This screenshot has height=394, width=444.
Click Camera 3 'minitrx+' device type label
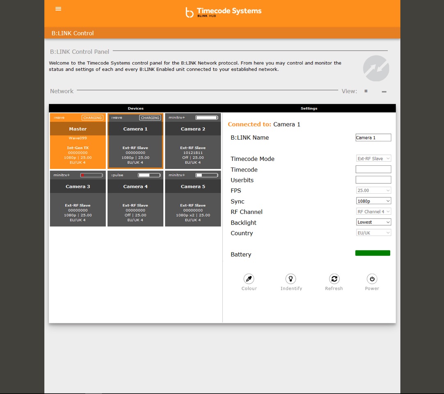62,175
